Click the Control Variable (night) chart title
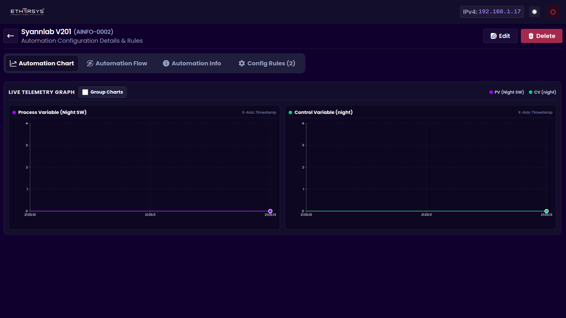566x318 pixels. (x=323, y=112)
